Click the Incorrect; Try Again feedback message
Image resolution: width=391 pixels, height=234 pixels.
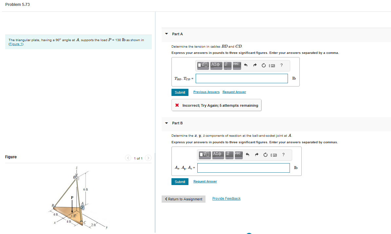(x=217, y=105)
